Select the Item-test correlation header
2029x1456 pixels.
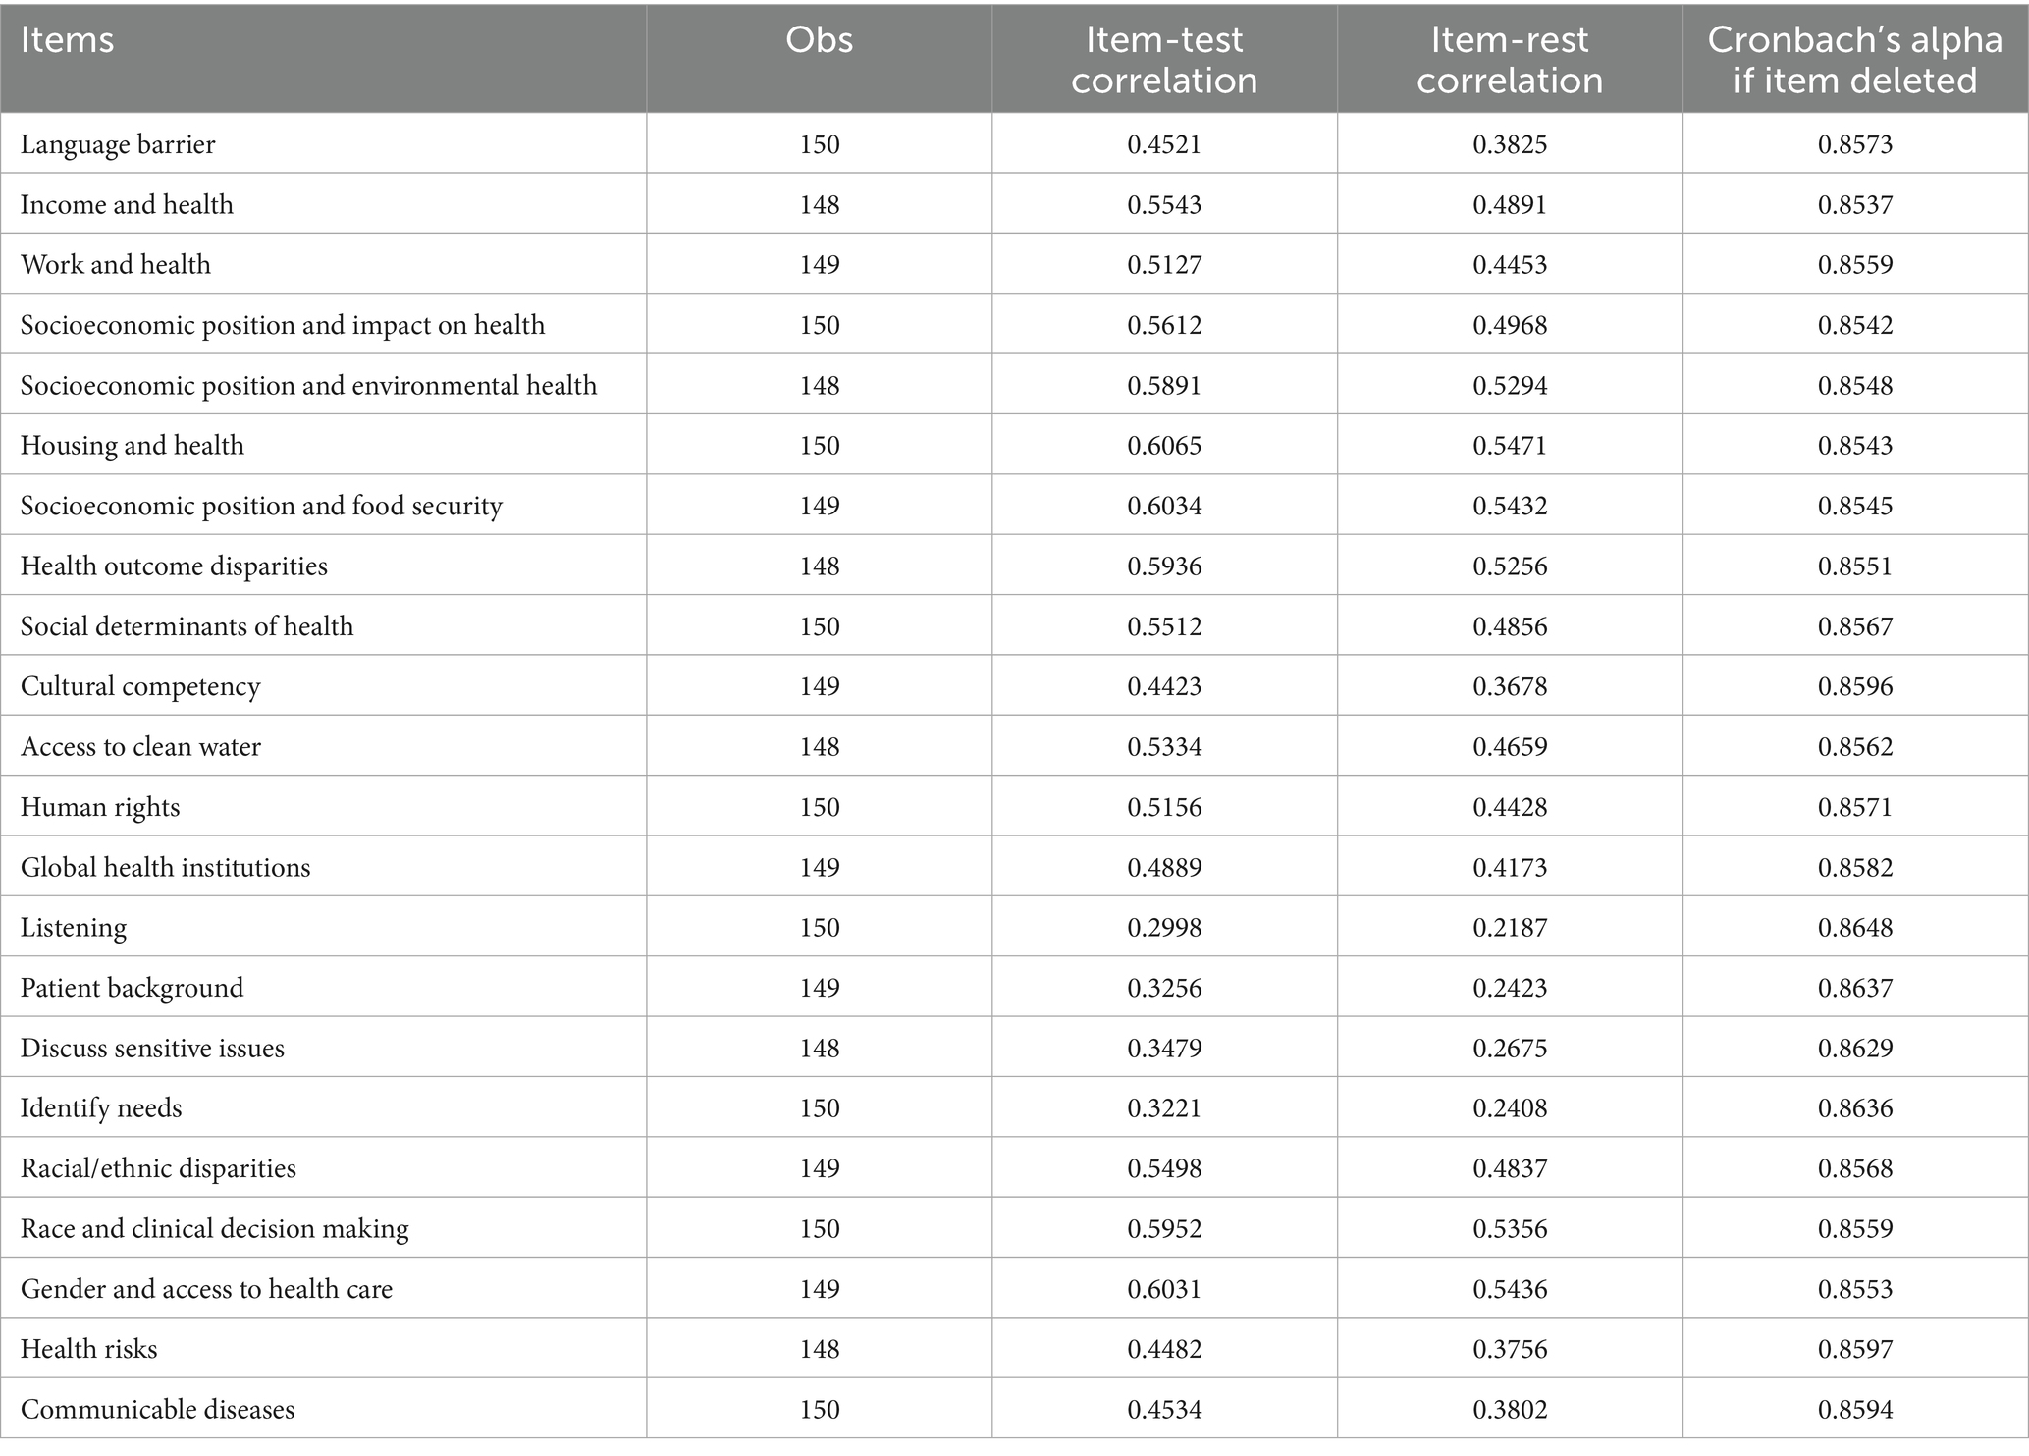(1163, 60)
